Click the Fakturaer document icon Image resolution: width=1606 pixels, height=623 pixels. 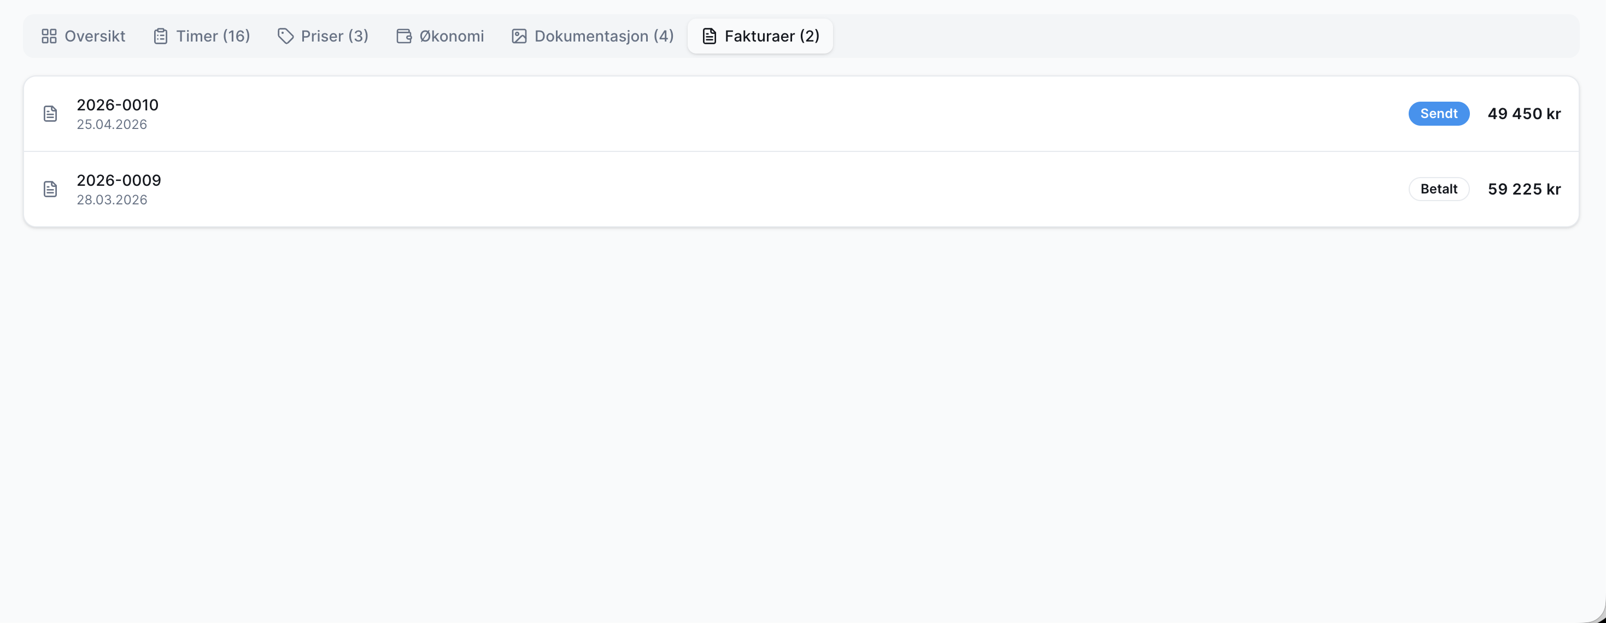(709, 36)
